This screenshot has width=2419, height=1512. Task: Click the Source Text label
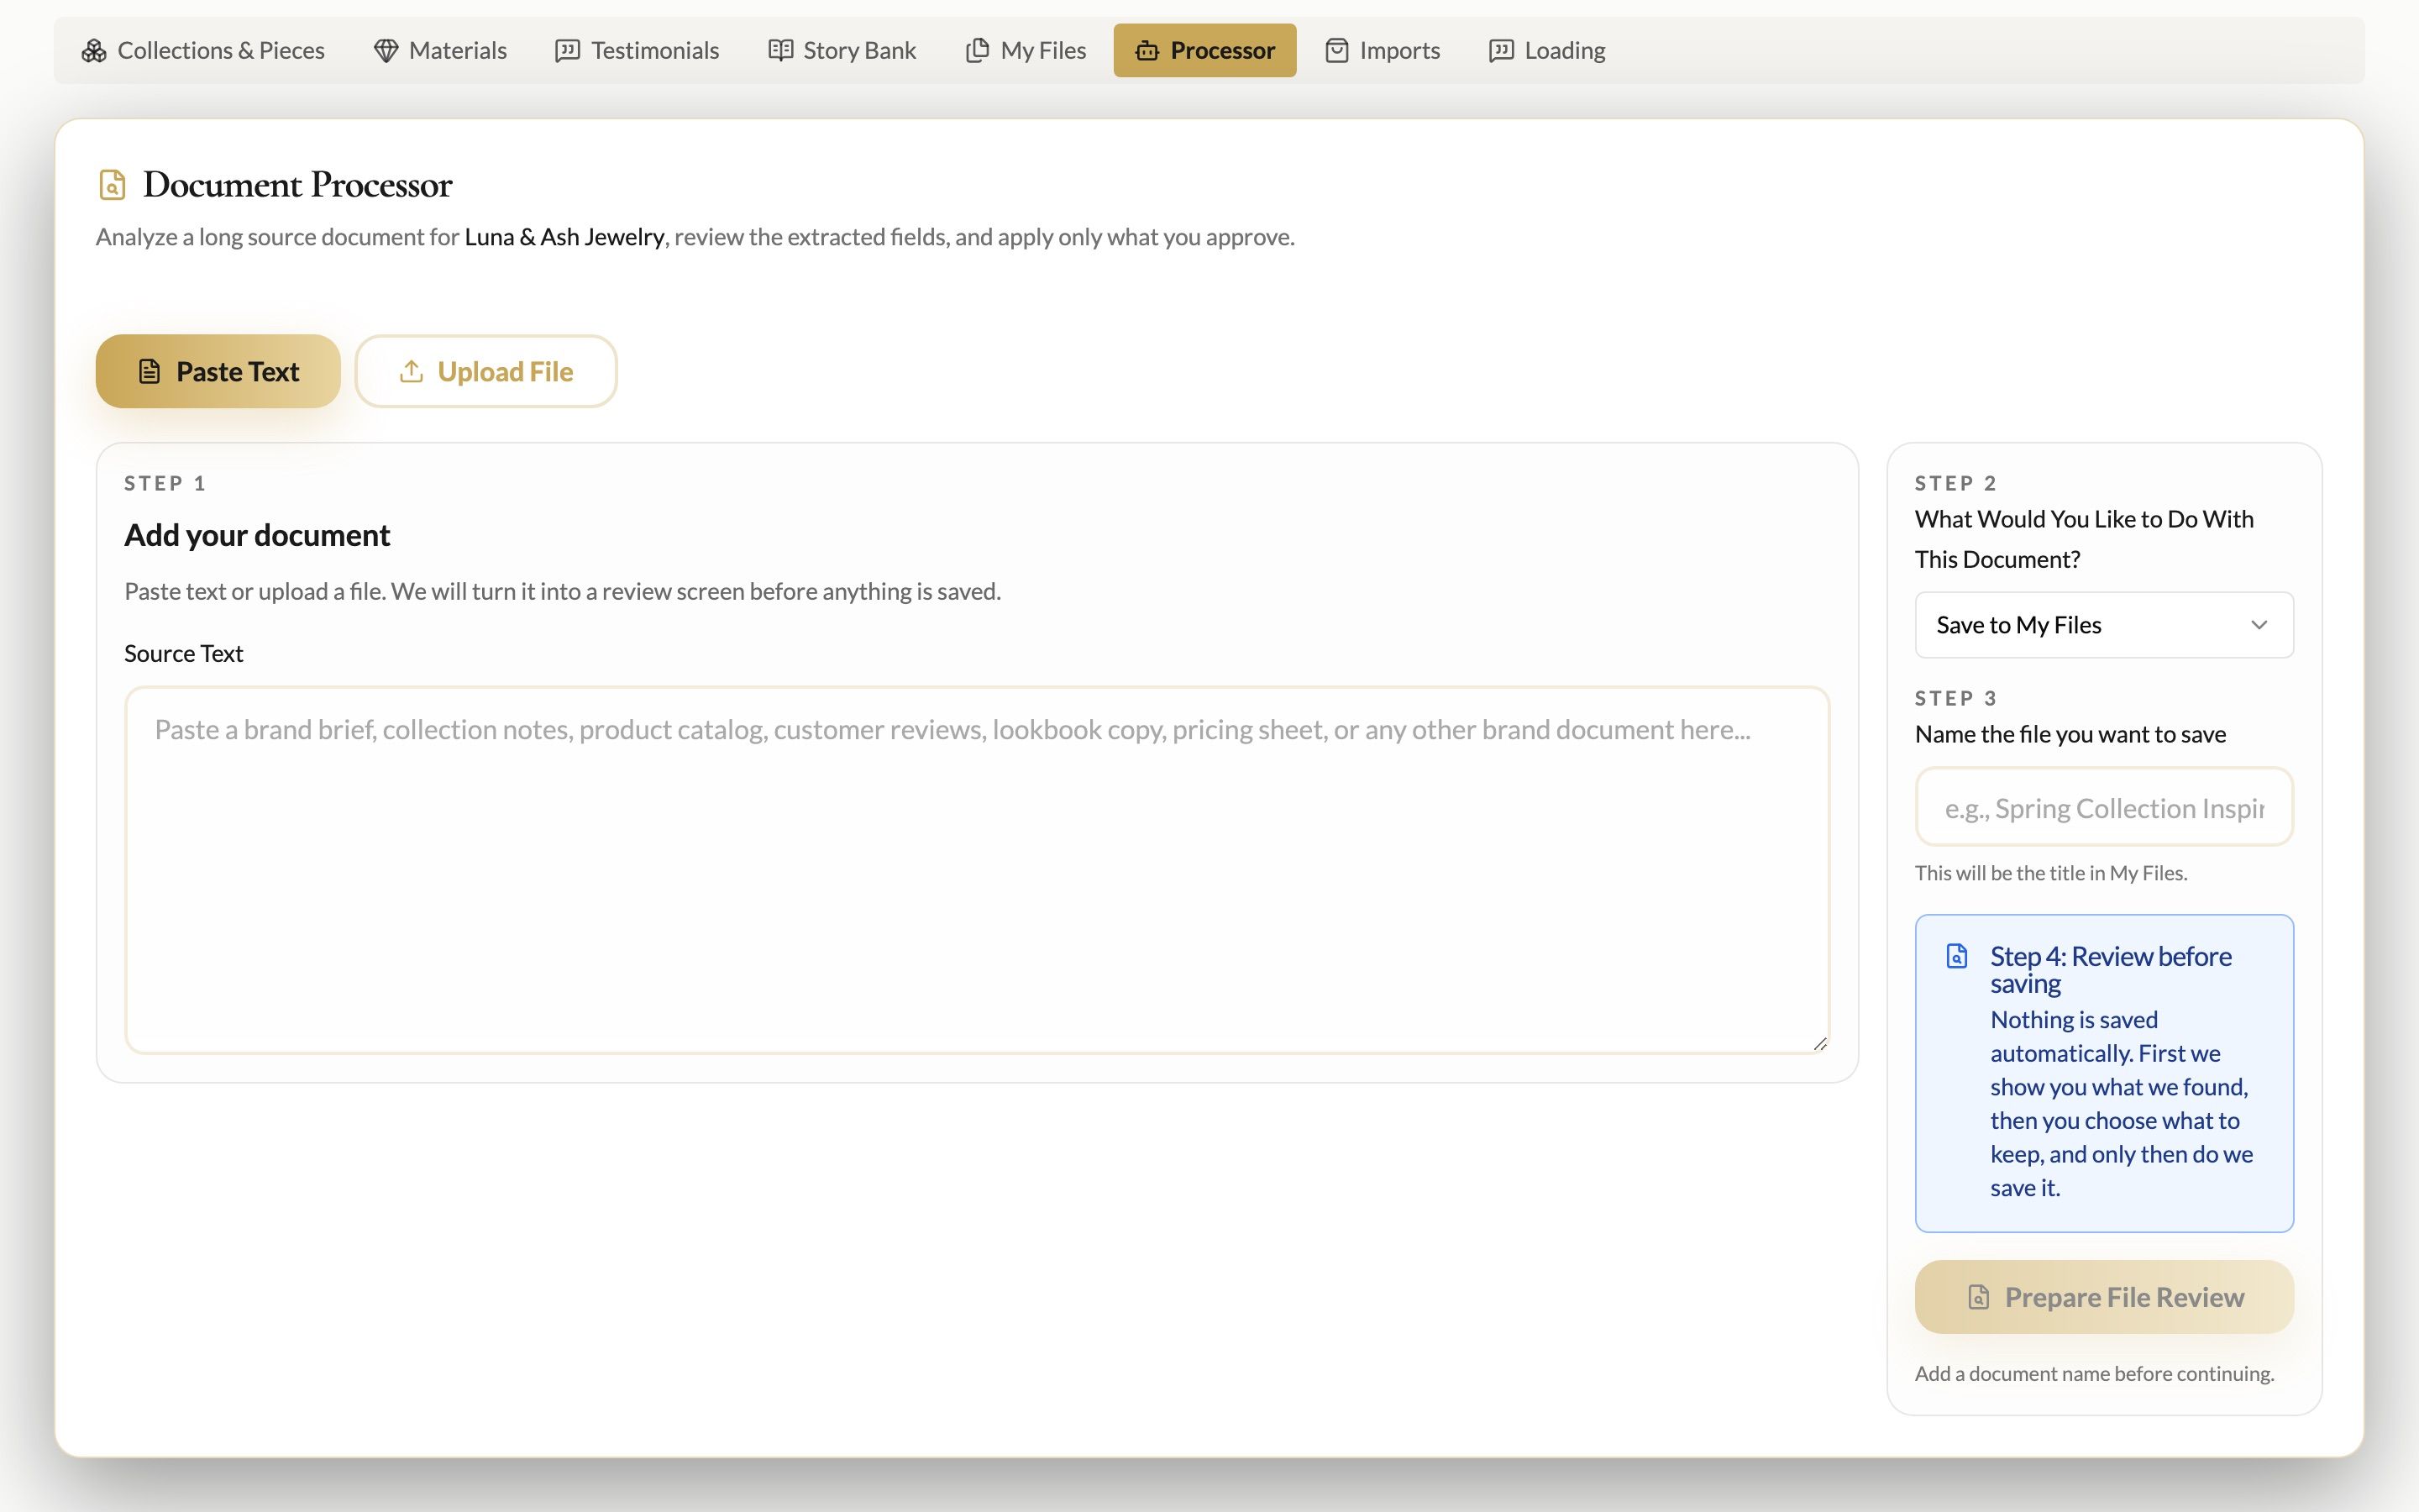184,653
